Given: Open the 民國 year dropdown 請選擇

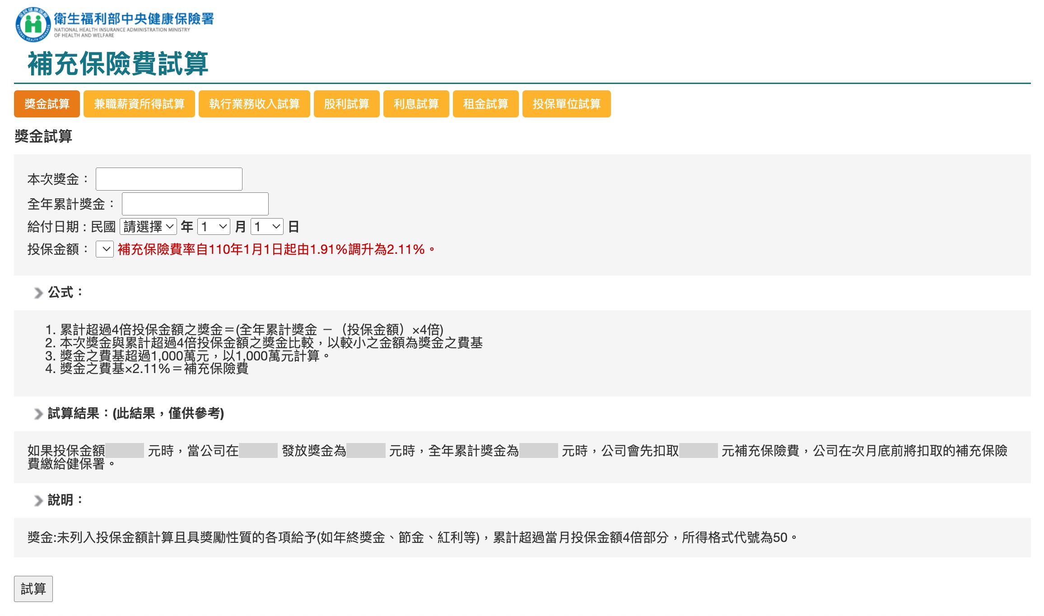Looking at the screenshot, I should [x=148, y=227].
